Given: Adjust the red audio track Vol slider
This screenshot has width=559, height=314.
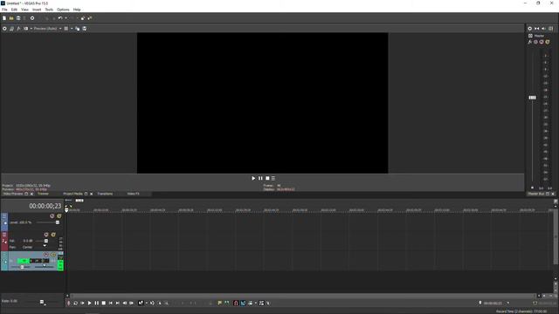Looking at the screenshot, I should [45, 241].
